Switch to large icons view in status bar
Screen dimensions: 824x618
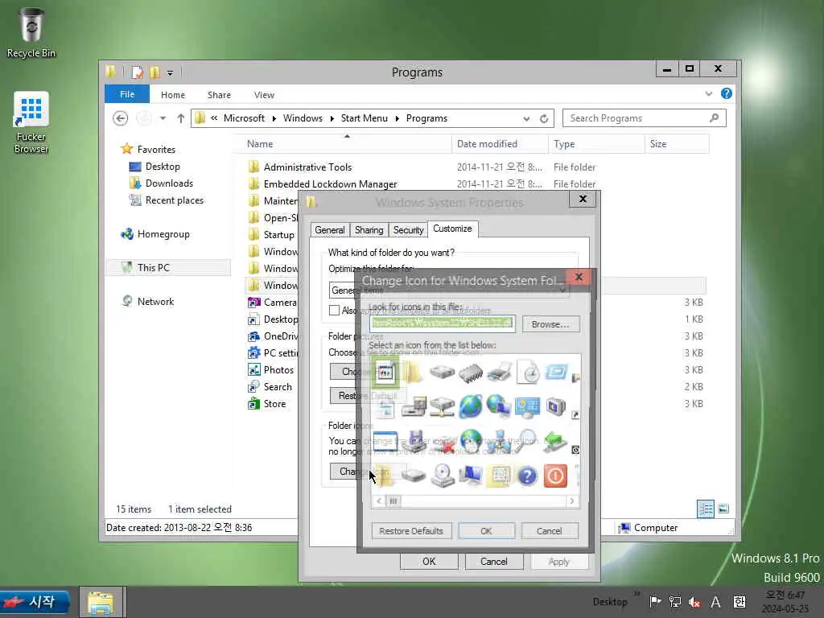tap(723, 509)
